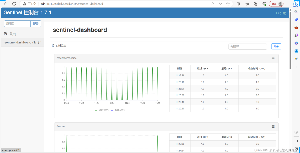Screen dimensions: 300x153
Task: Open the favorites list icon
Action: (x=247, y=4)
